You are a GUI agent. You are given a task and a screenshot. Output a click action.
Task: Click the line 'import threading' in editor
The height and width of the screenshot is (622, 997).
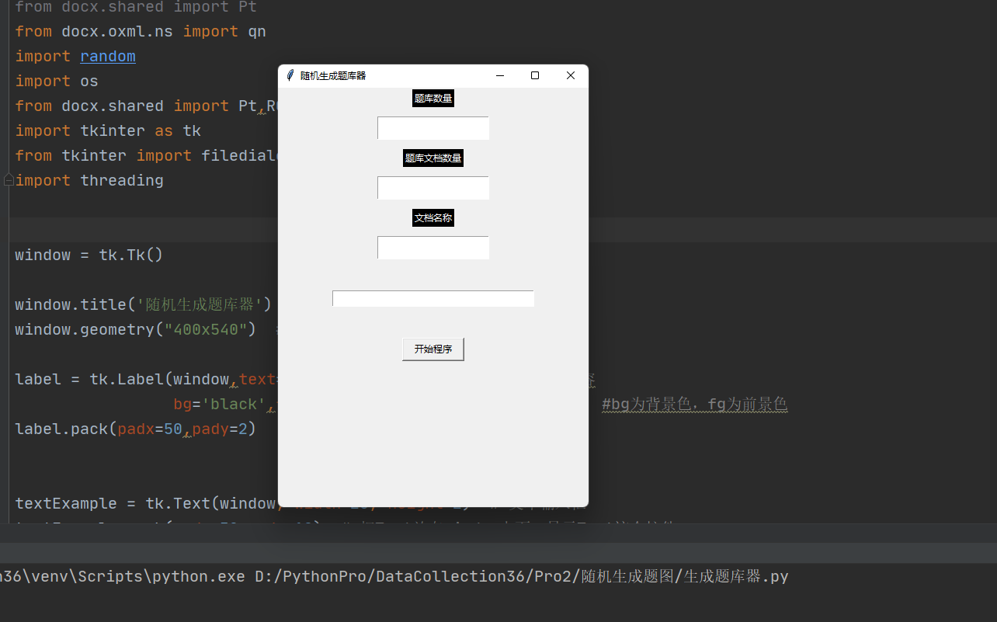click(x=89, y=180)
